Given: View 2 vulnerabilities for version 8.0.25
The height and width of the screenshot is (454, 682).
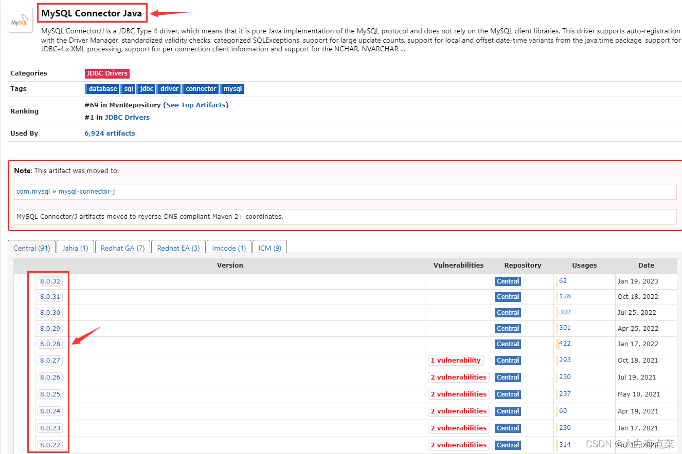Looking at the screenshot, I should coord(459,394).
